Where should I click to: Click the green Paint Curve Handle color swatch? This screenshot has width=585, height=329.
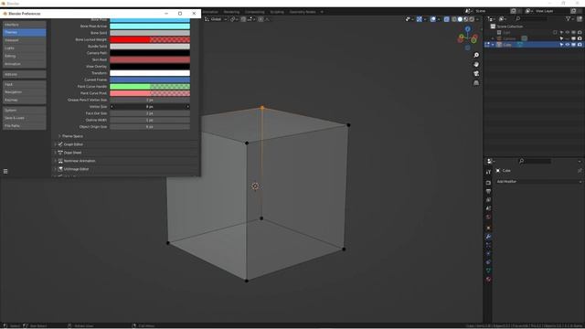150,87
